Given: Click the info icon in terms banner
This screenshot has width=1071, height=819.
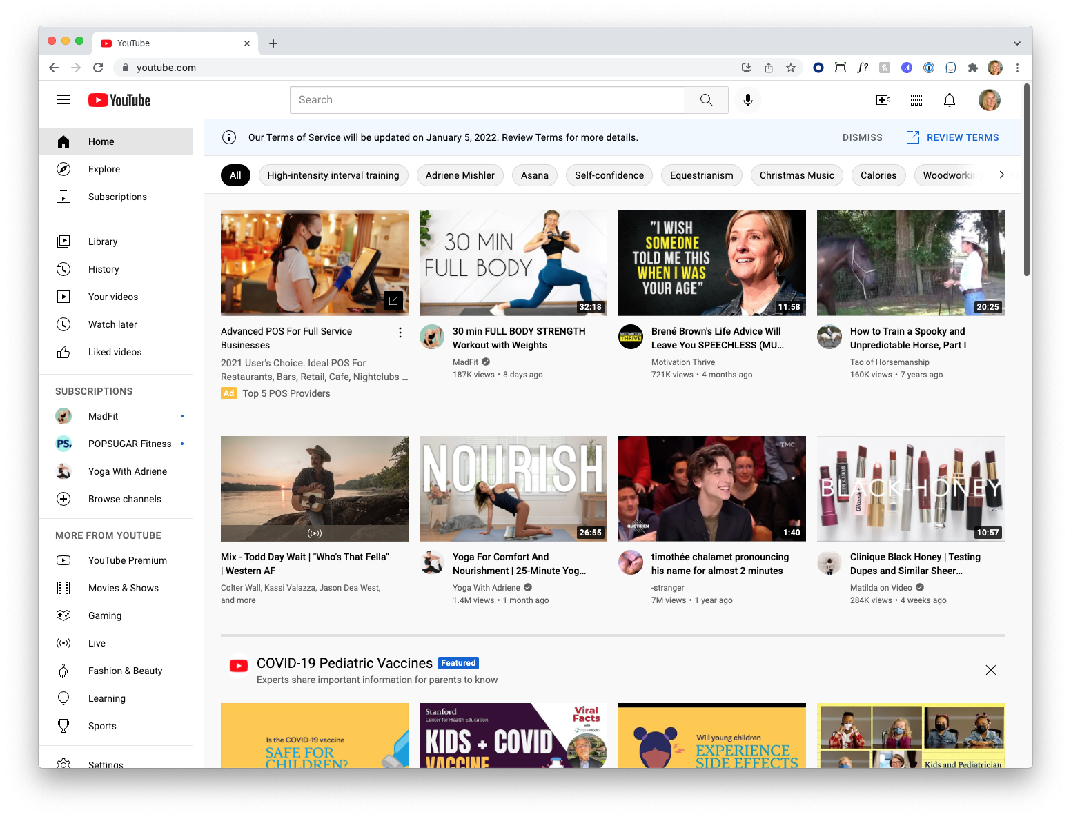Looking at the screenshot, I should pos(229,137).
